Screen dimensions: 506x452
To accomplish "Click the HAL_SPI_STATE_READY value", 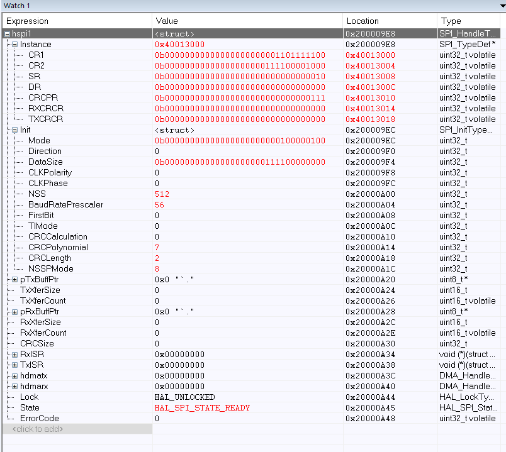I will coord(202,408).
